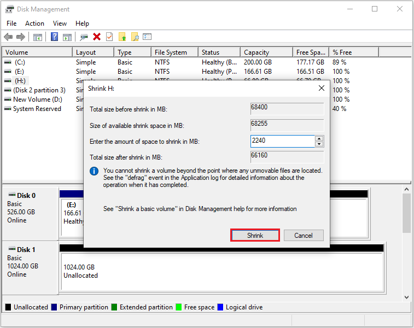Click the Back arrow toolbar icon

tap(8, 37)
